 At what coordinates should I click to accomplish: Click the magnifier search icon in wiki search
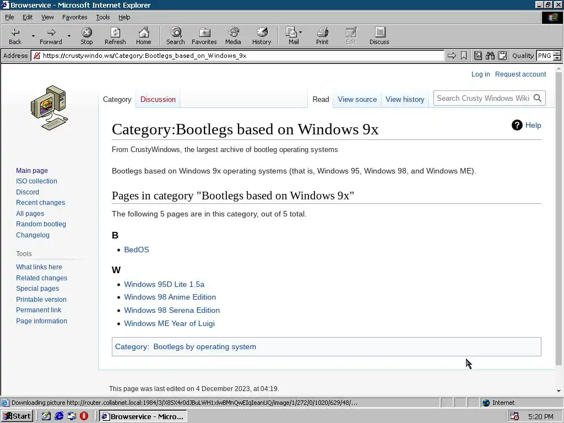tap(538, 98)
